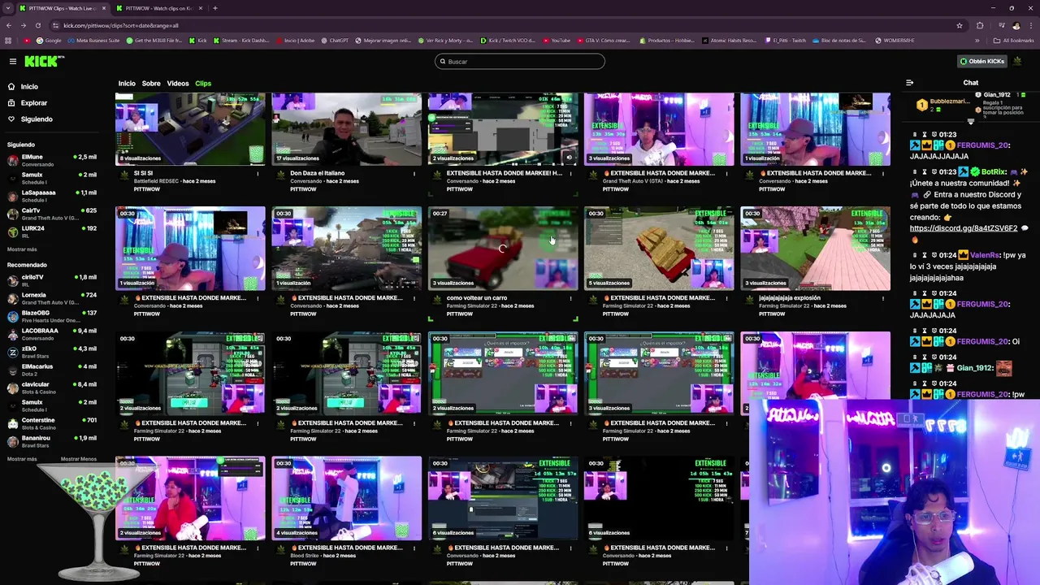Open LACOBRAAA in Recomendado list
Screen dimensions: 1040x585
tap(52, 334)
